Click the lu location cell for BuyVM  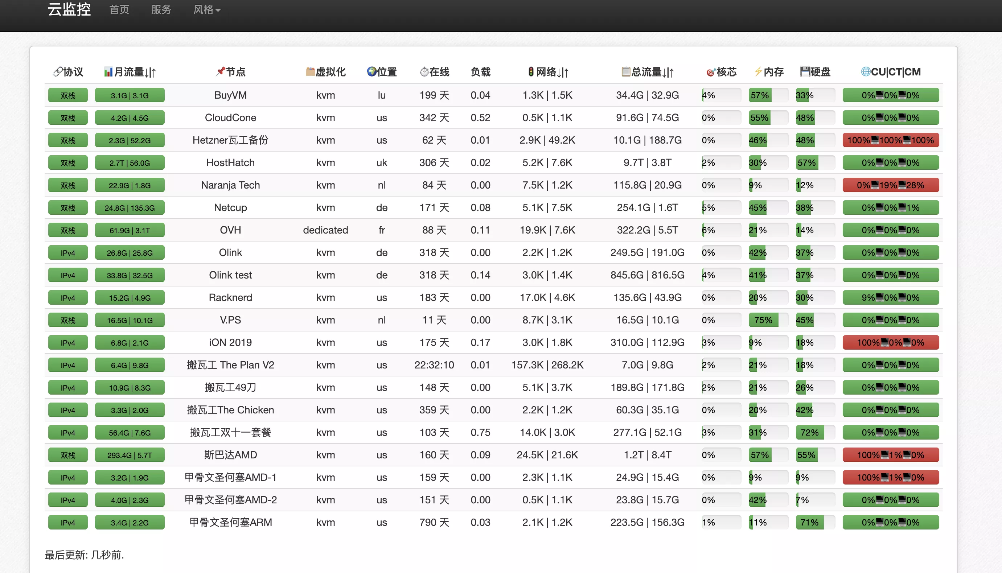click(x=381, y=95)
